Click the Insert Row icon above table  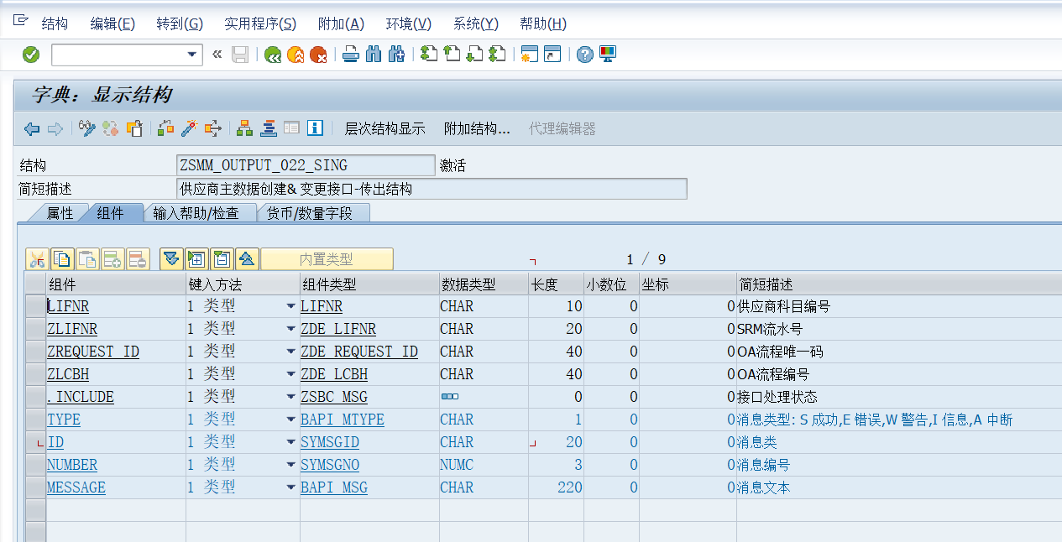(113, 259)
